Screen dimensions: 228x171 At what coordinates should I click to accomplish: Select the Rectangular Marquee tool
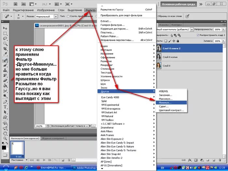point(5,33)
